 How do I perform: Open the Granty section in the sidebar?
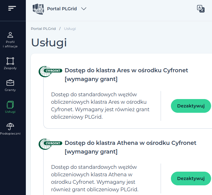(x=10, y=85)
